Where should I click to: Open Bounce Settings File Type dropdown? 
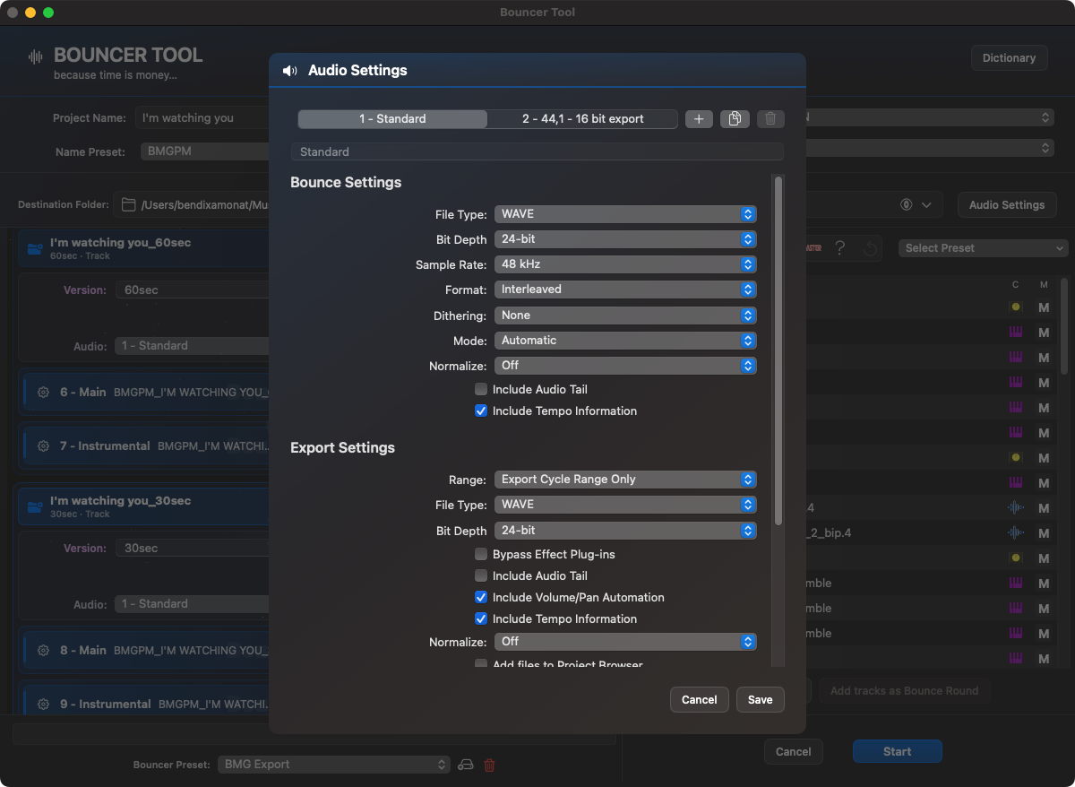pyautogui.click(x=625, y=214)
